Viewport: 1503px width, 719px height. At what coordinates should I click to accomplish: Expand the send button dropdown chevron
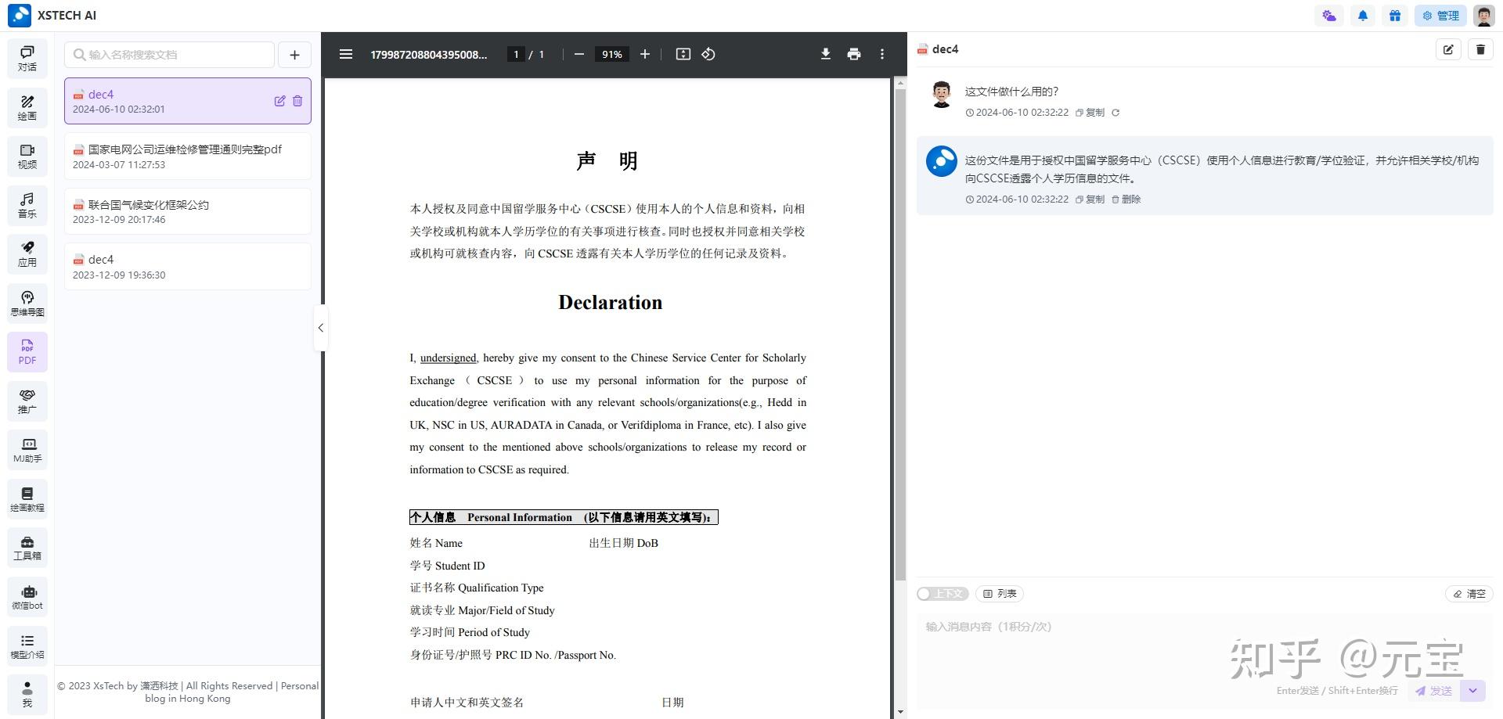tap(1472, 691)
